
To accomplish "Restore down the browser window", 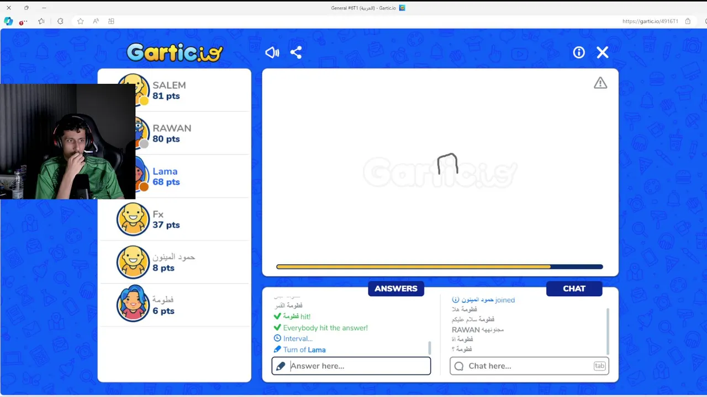I will point(26,8).
